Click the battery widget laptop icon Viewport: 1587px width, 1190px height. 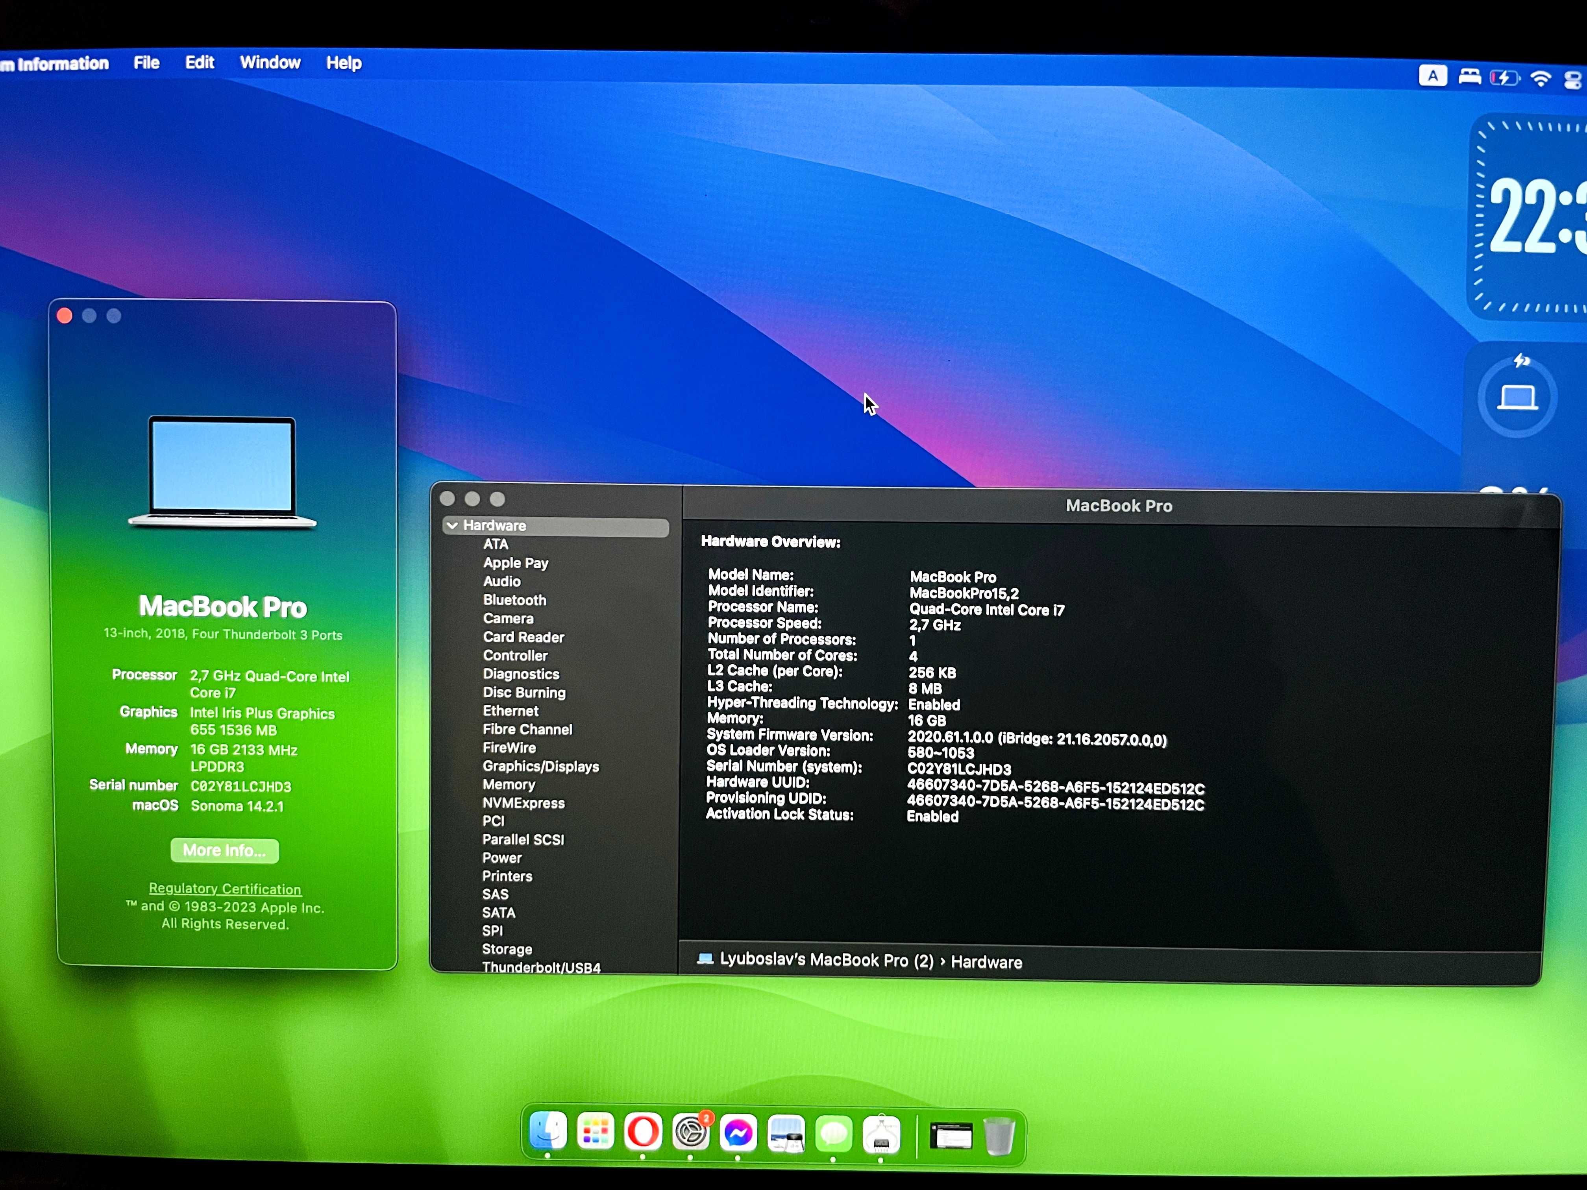point(1517,397)
